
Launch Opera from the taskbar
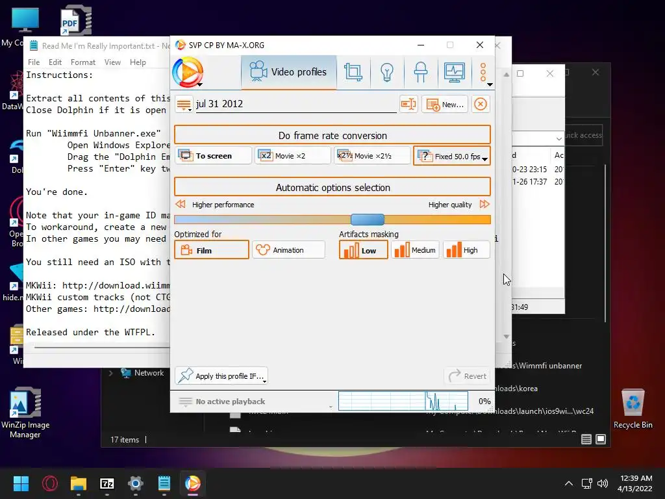click(49, 483)
